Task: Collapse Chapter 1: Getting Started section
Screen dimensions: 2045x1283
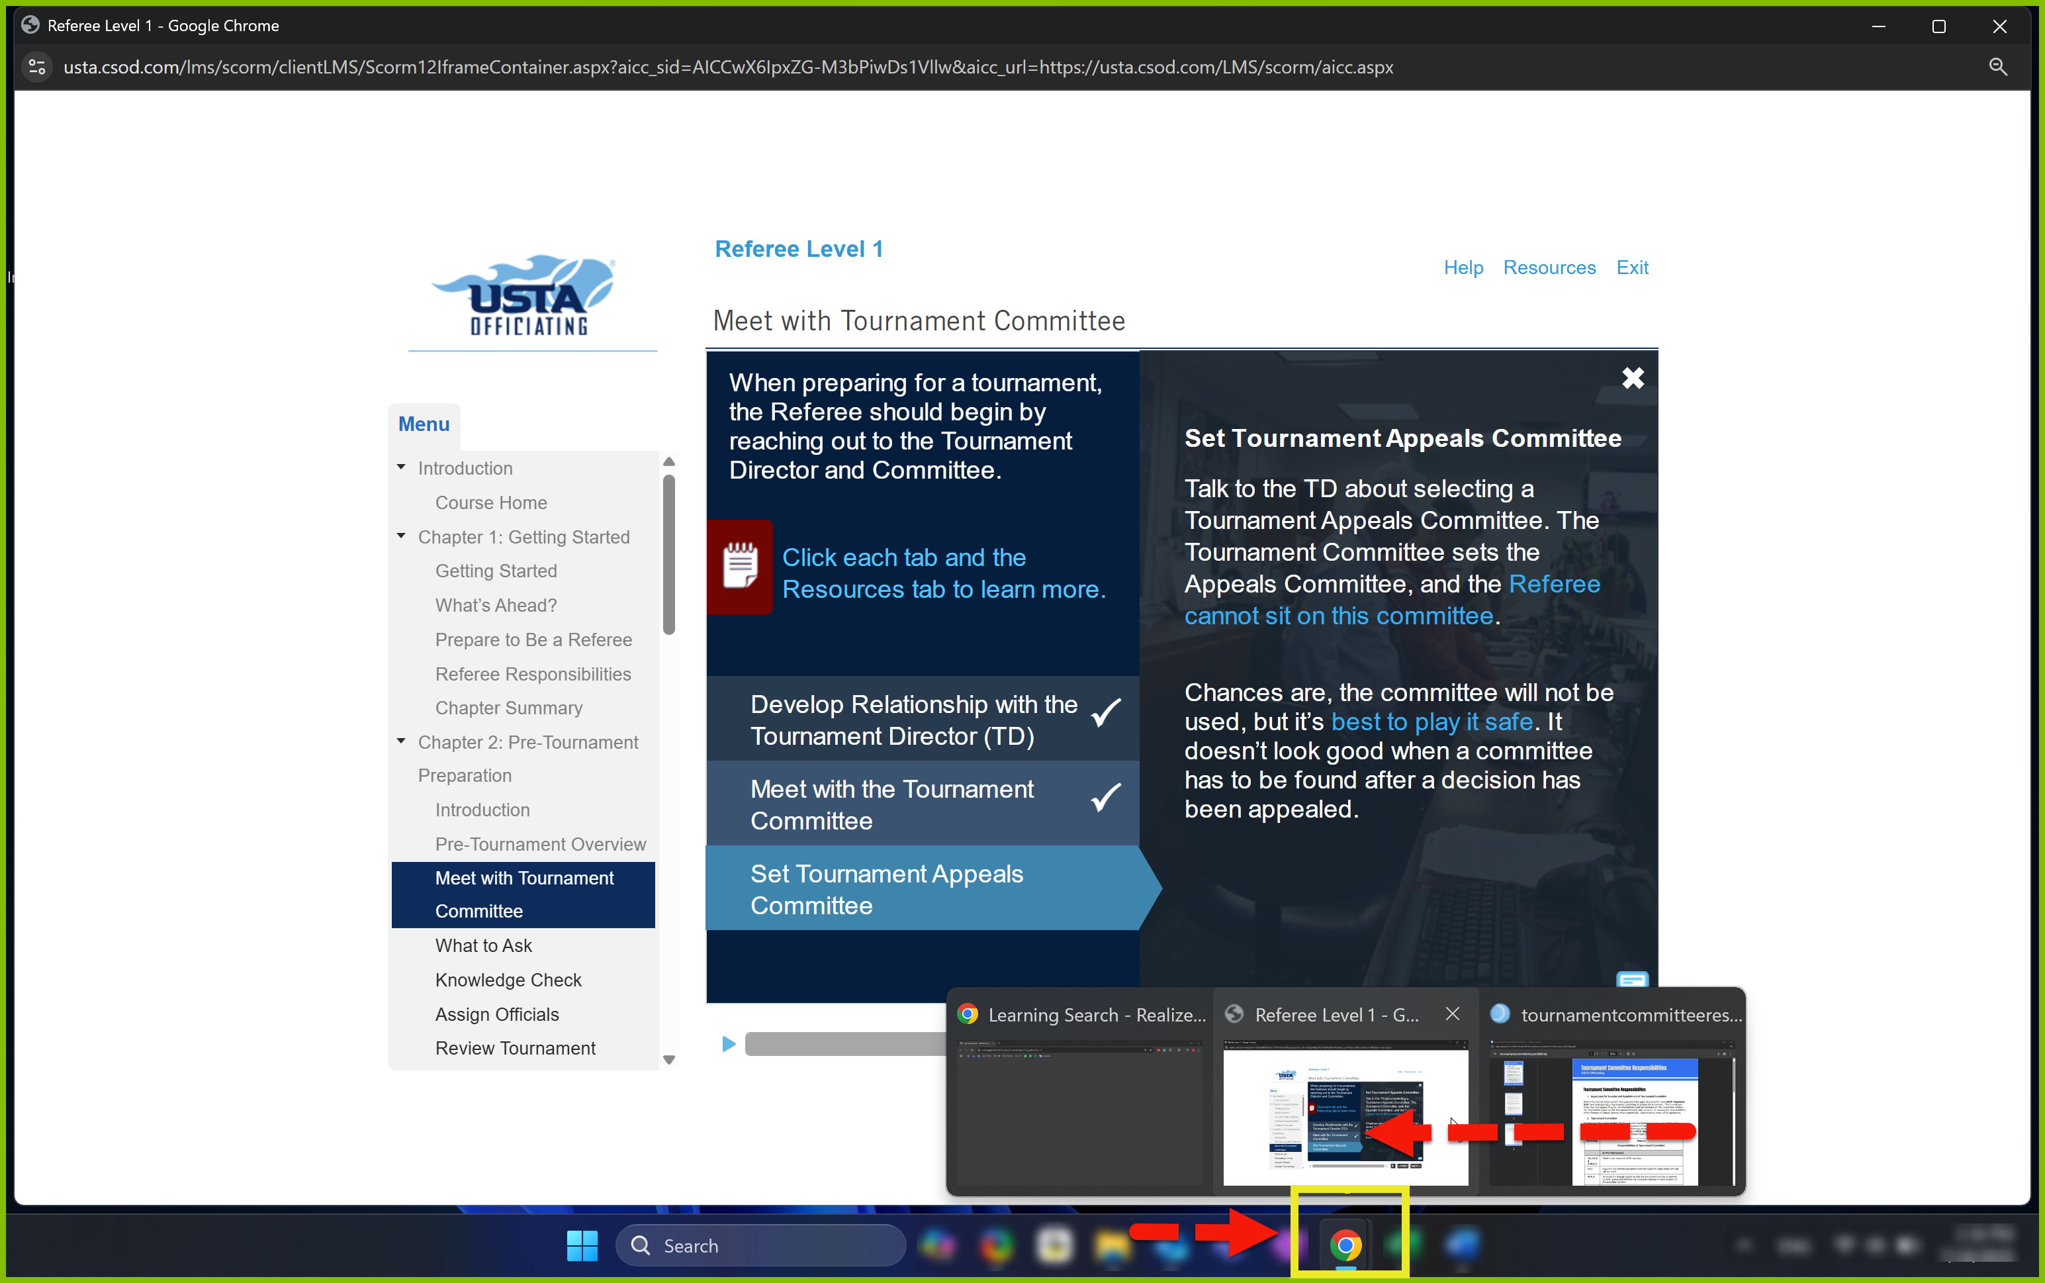Action: click(x=401, y=536)
